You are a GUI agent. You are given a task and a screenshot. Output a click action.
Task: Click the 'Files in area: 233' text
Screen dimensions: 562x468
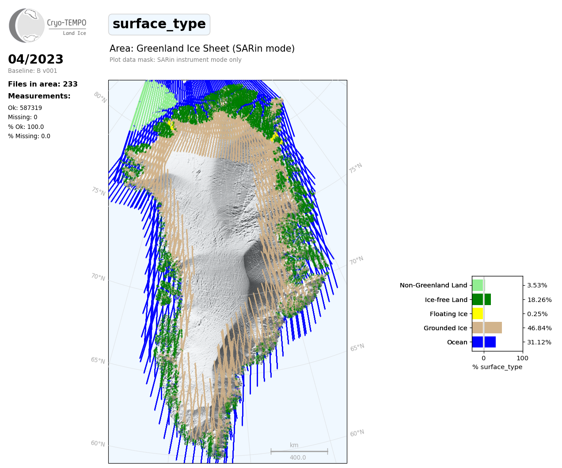tap(43, 84)
